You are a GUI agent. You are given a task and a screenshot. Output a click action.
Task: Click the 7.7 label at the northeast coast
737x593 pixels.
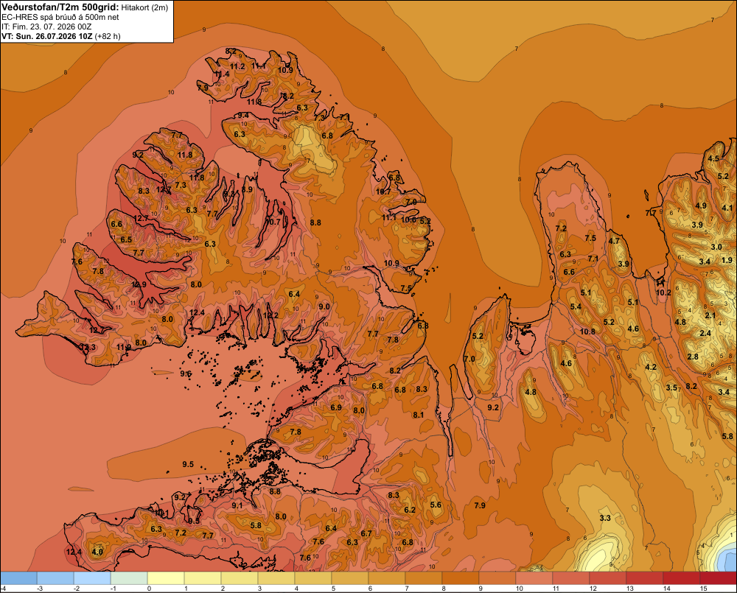click(651, 213)
